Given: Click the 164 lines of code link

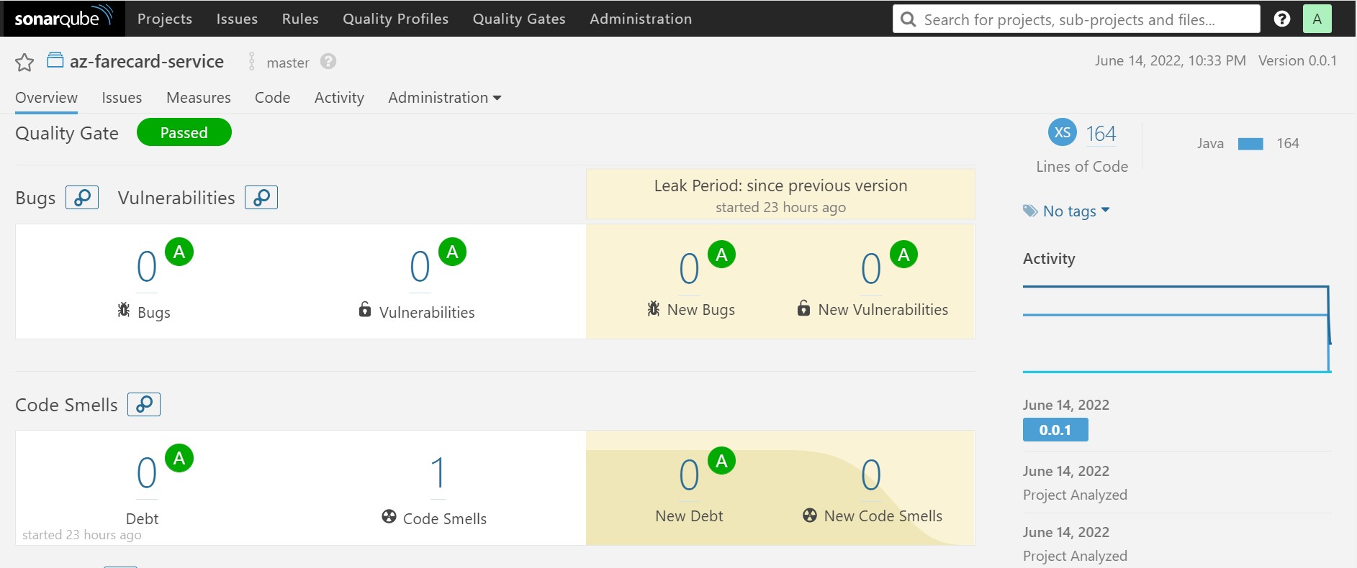Looking at the screenshot, I should point(1101,133).
